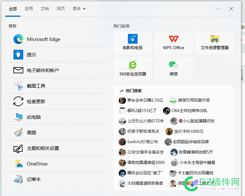Image resolution: width=245 pixels, height=196 pixels.
Task: Click the 小米车主驾驶中睡着 search chip
Action: pos(195,162)
